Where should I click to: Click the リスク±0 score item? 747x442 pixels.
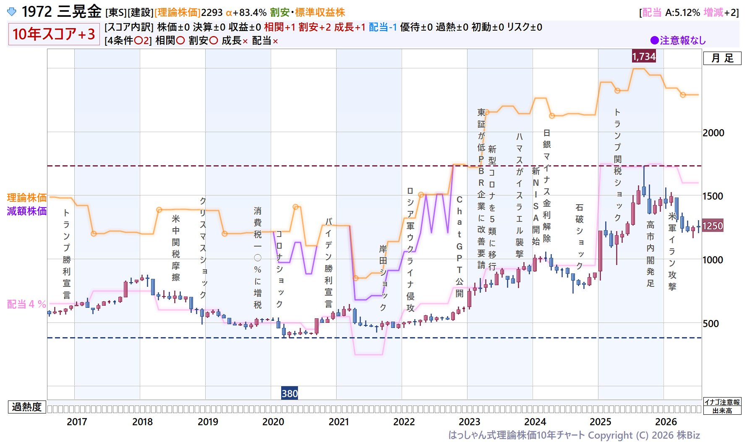pos(525,27)
